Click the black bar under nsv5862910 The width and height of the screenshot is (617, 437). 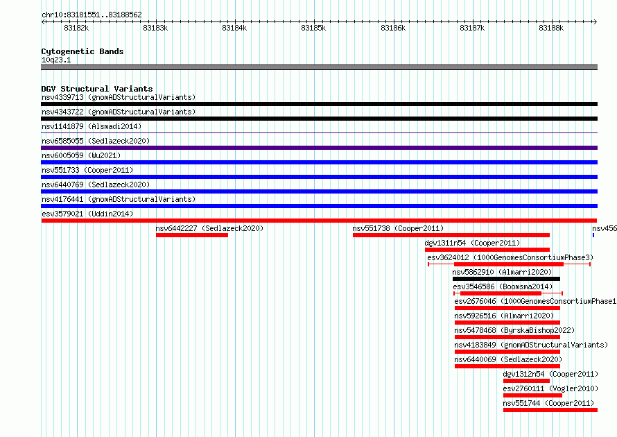(x=506, y=279)
